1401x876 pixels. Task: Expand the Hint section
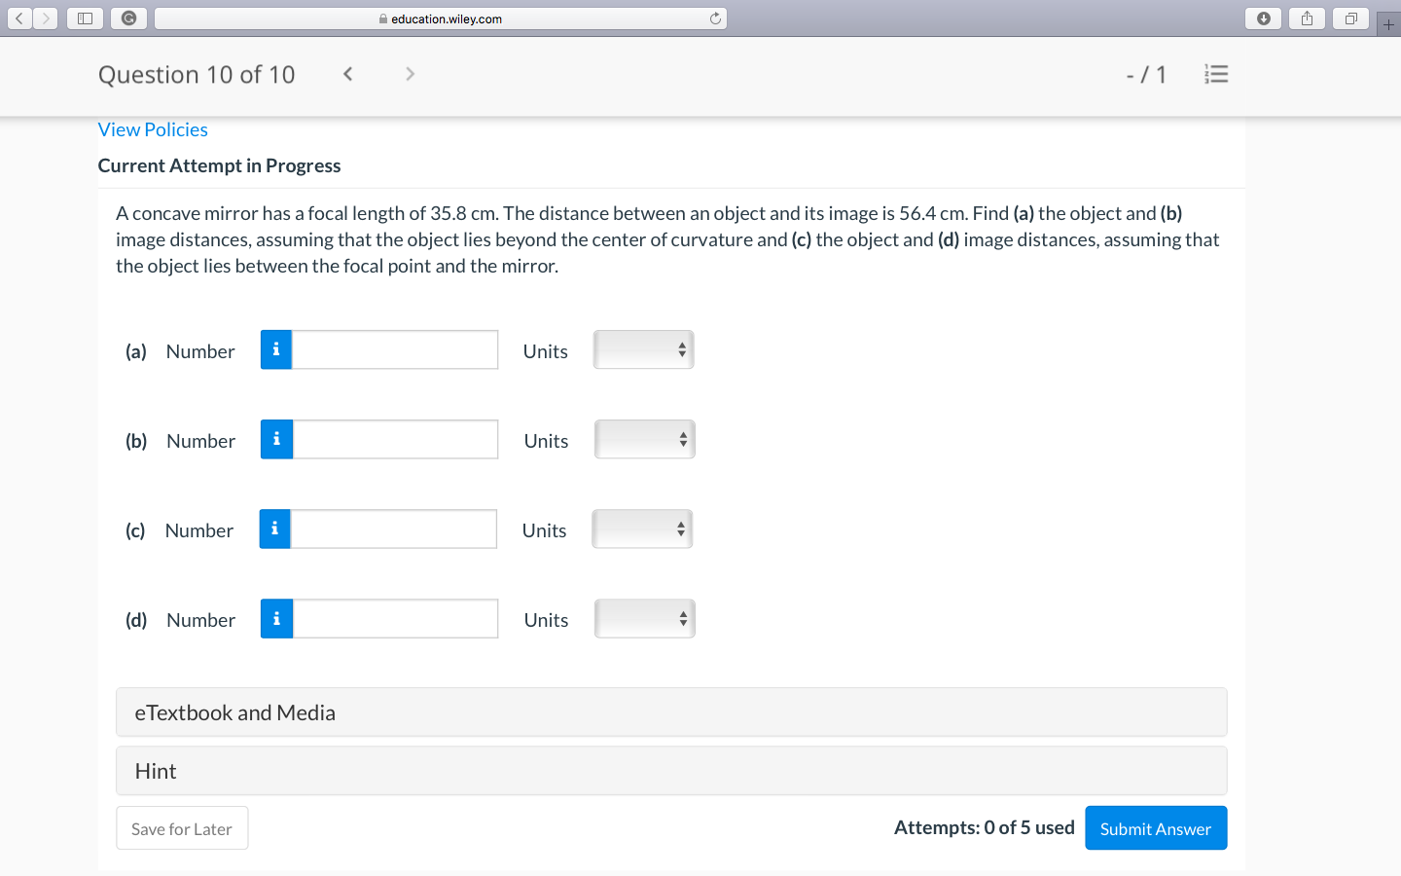point(671,771)
